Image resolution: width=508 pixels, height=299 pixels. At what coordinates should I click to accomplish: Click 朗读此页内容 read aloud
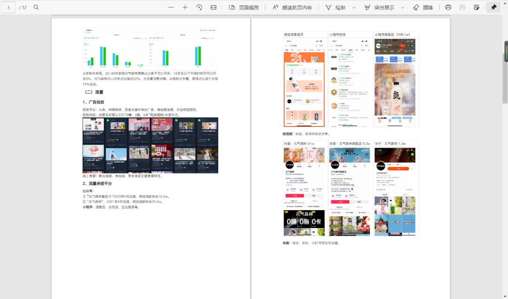292,8
